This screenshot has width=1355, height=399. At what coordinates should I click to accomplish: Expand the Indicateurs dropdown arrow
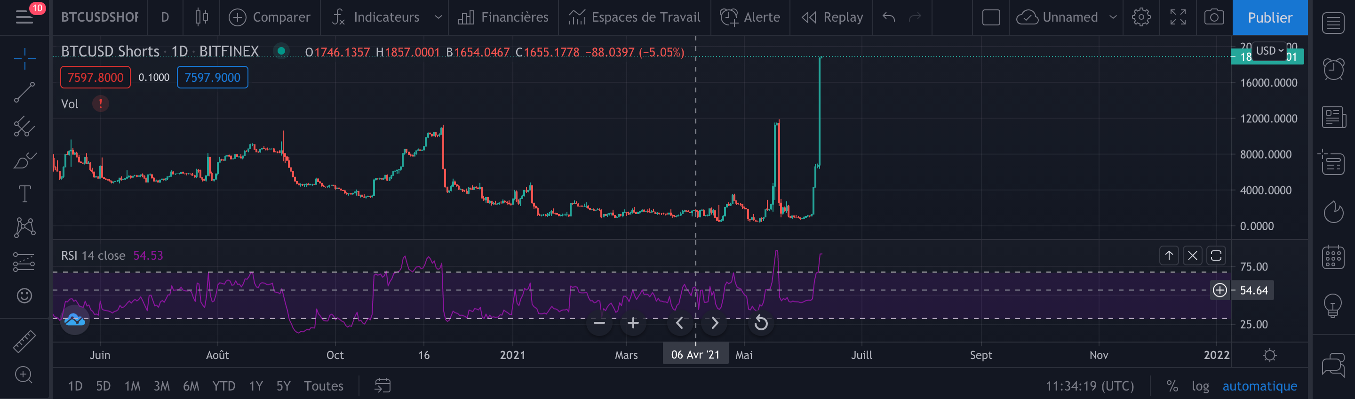(438, 17)
